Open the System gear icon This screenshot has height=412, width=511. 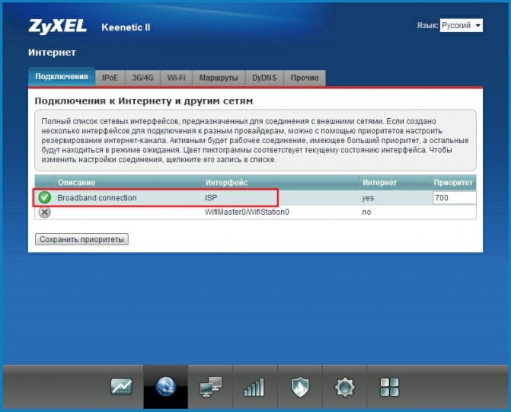pos(345,387)
